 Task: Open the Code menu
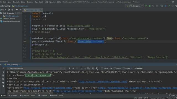click(x=23, y=2)
